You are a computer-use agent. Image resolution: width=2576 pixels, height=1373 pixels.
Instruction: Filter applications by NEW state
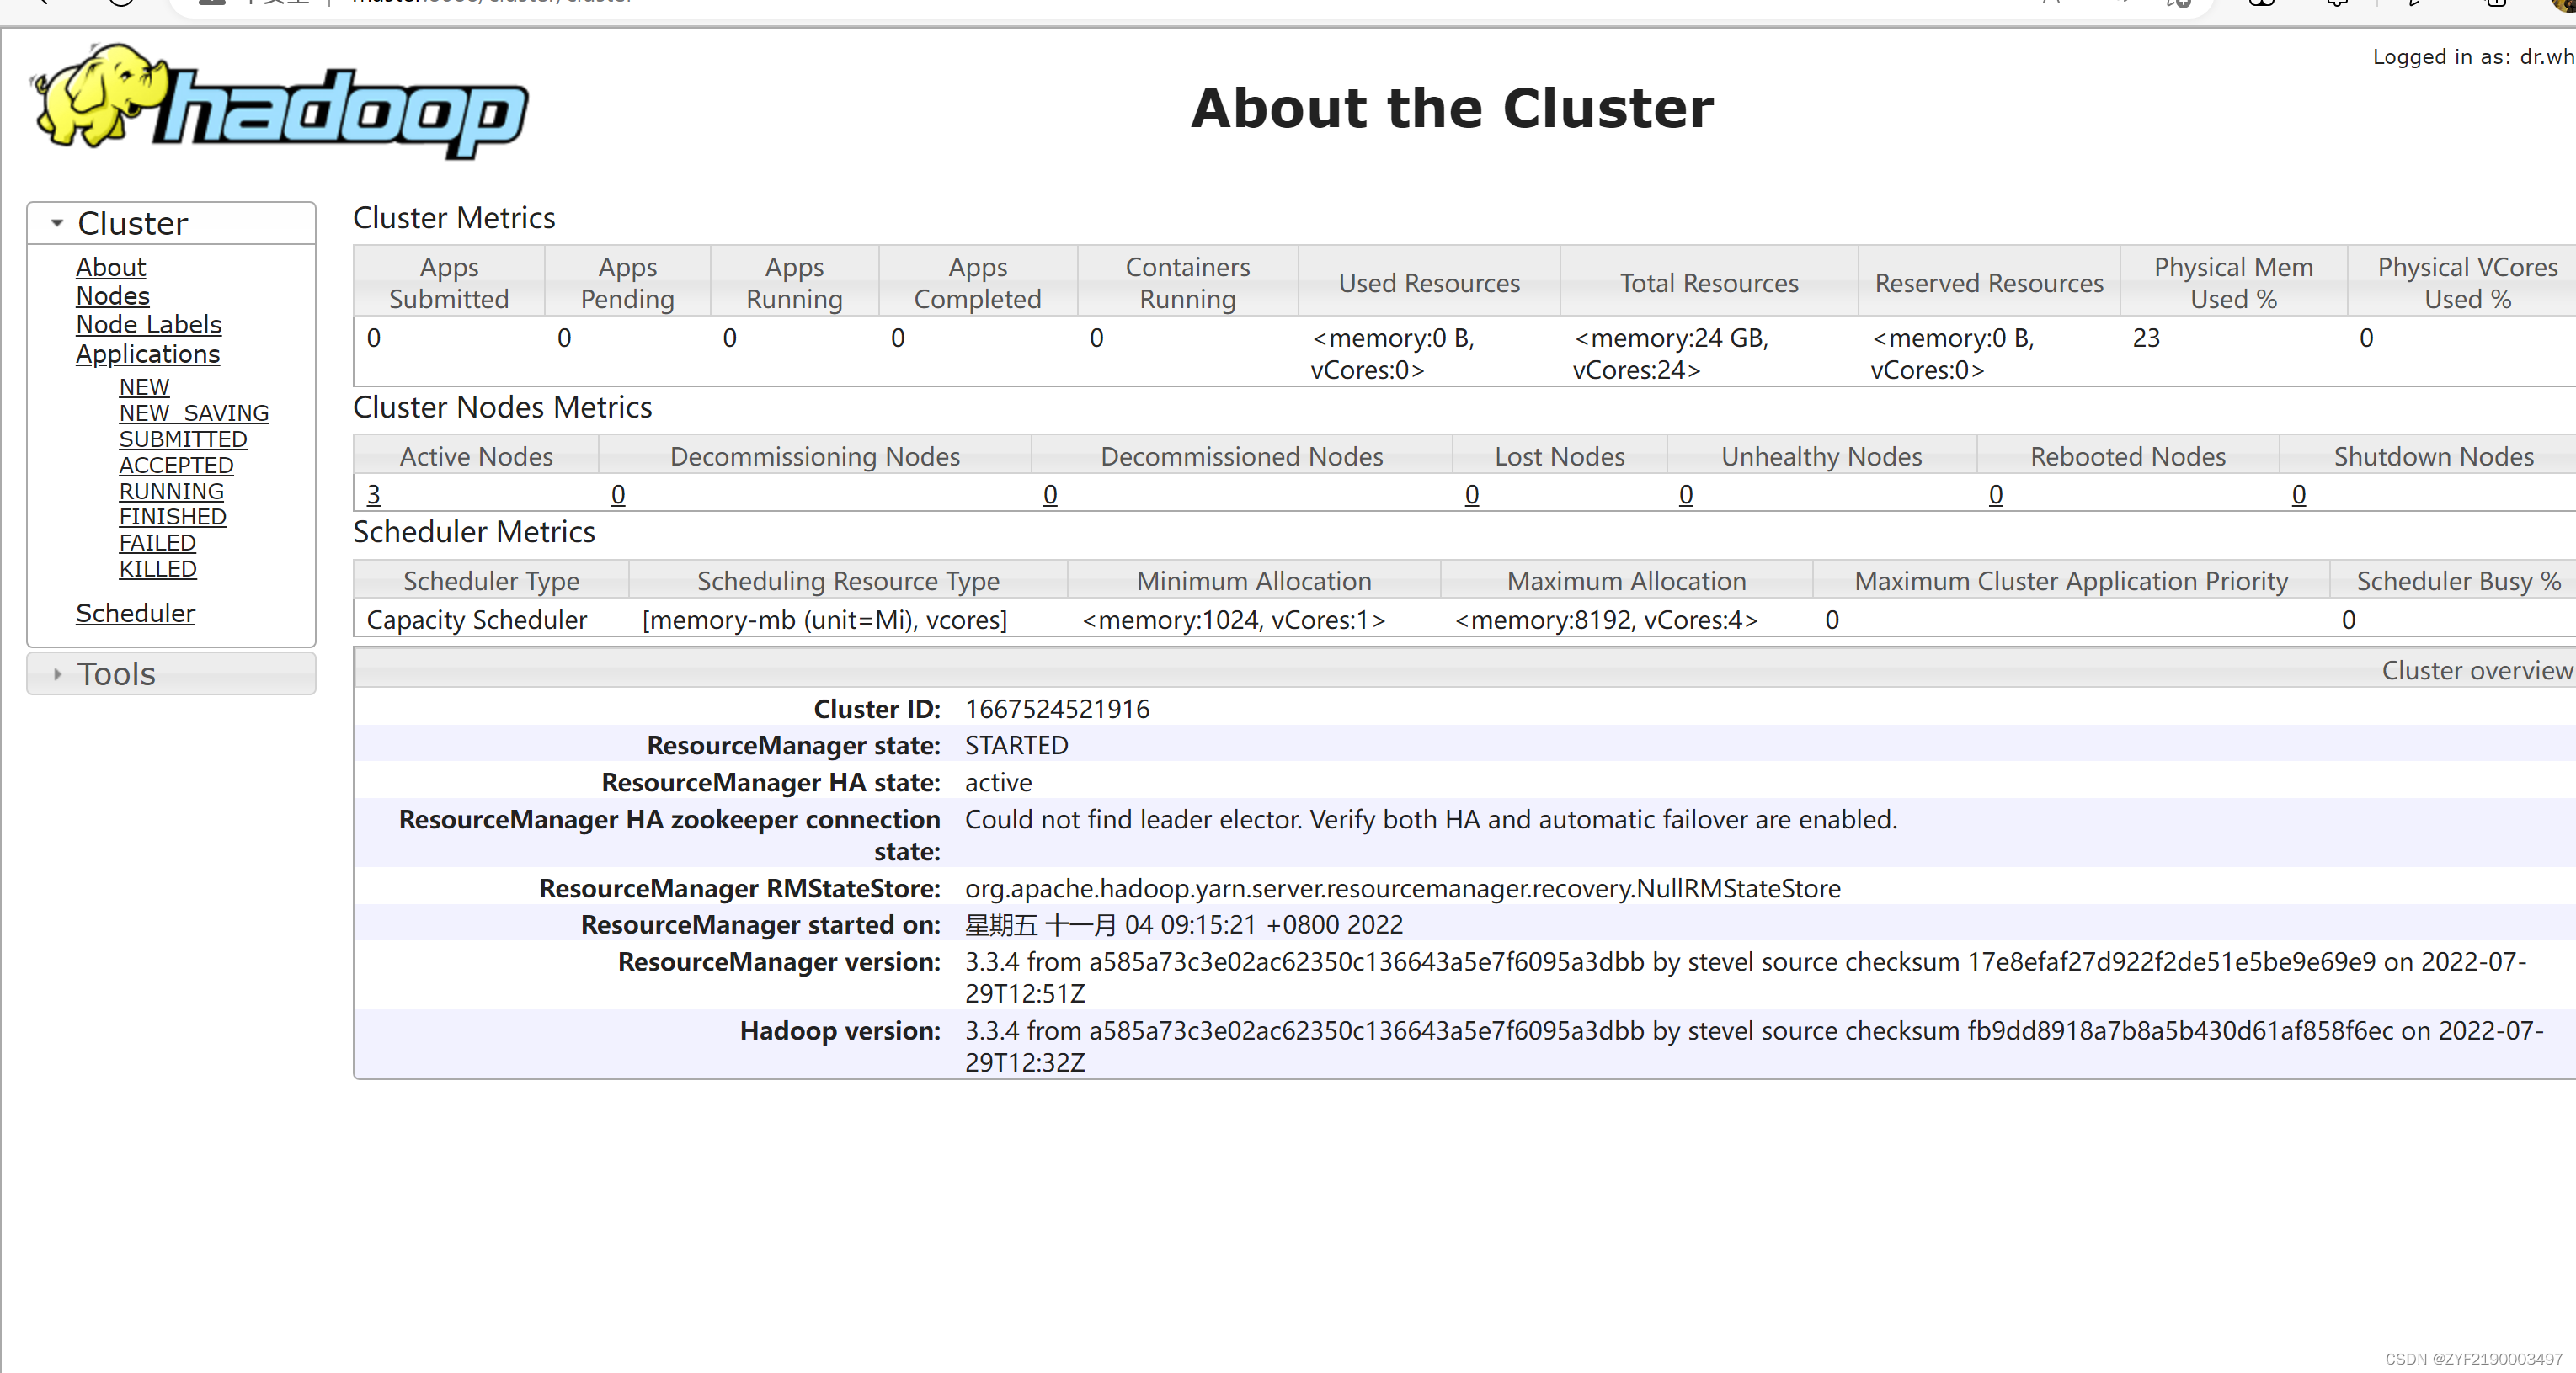pos(144,387)
